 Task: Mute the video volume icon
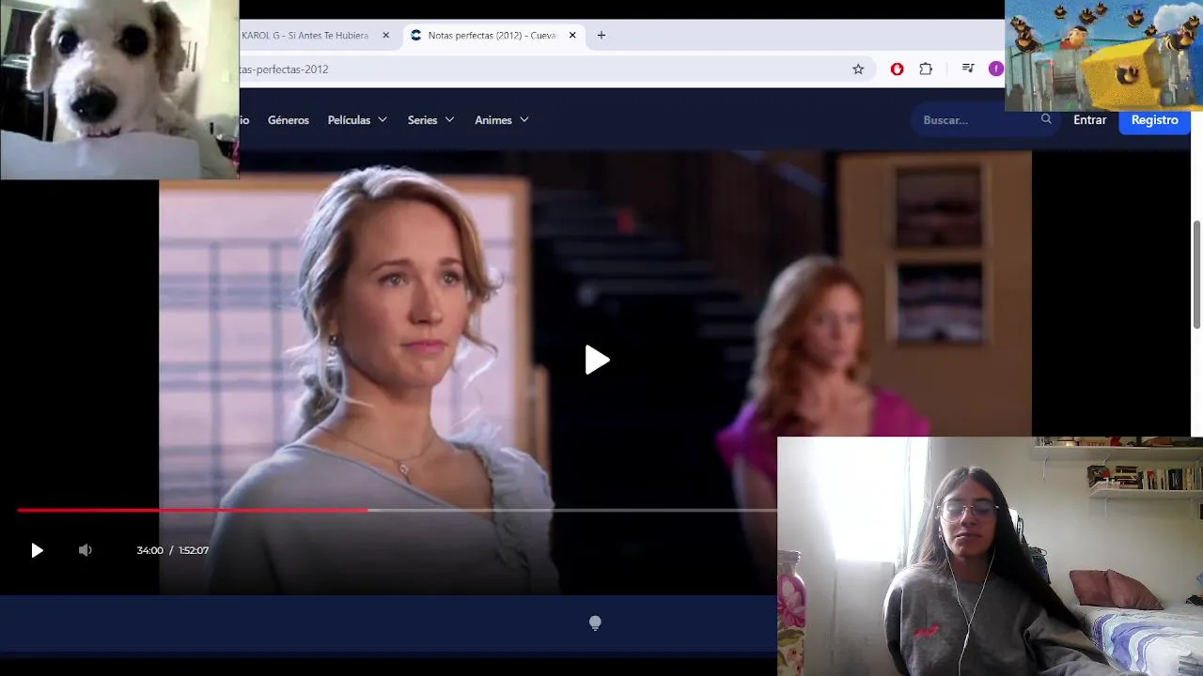click(x=85, y=550)
